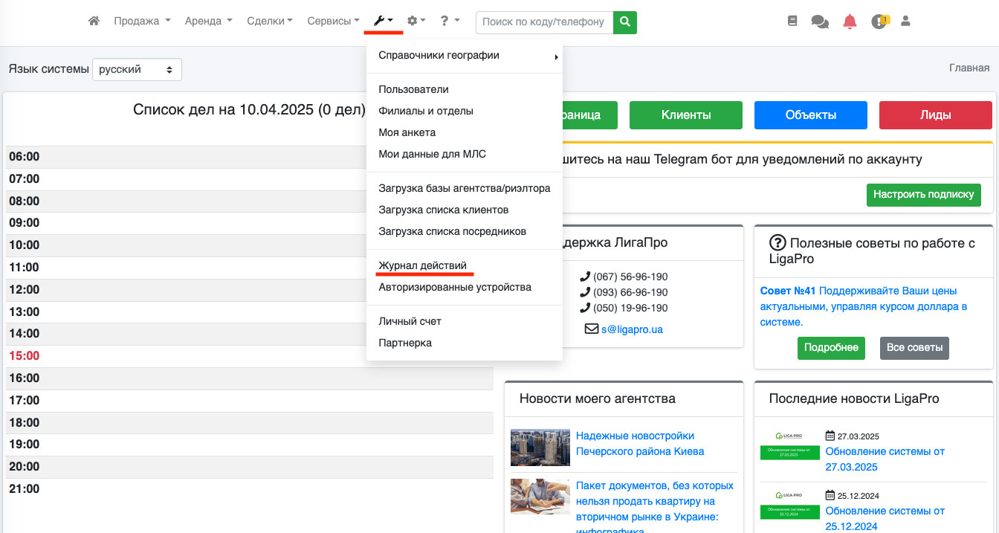Click the search by code/phone field
This screenshot has width=999, height=533.
544,22
